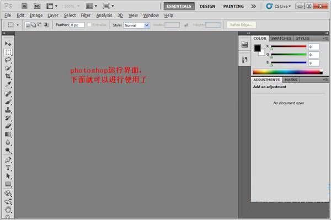331x220 pixels.
Task: Open the Layer menu
Action: [x=53, y=15]
